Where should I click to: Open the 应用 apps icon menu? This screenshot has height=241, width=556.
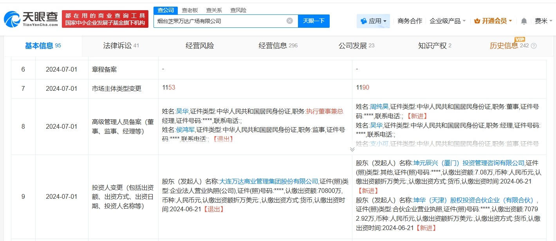(x=365, y=21)
